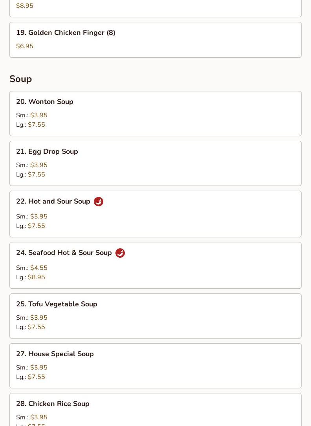Click the Soup section heading

(x=21, y=79)
